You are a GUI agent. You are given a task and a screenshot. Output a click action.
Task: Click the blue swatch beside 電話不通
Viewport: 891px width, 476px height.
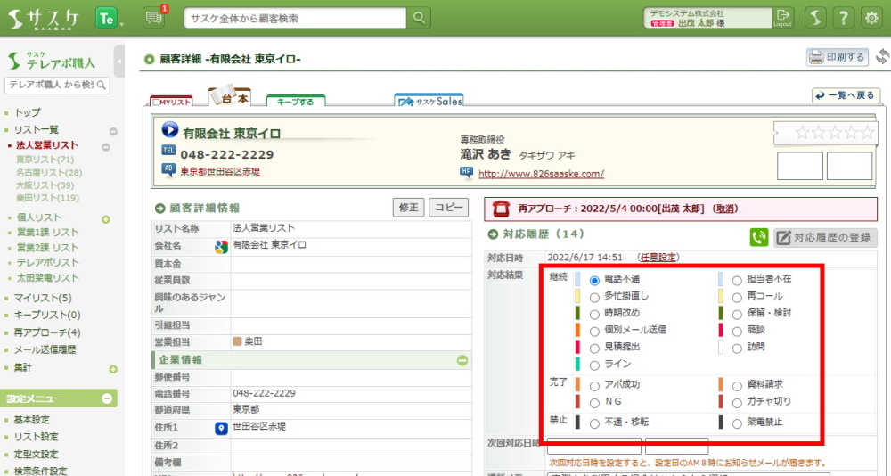point(578,279)
